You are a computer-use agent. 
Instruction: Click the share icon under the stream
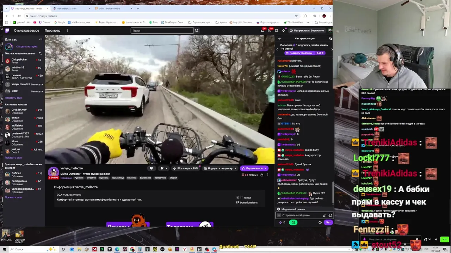261,175
